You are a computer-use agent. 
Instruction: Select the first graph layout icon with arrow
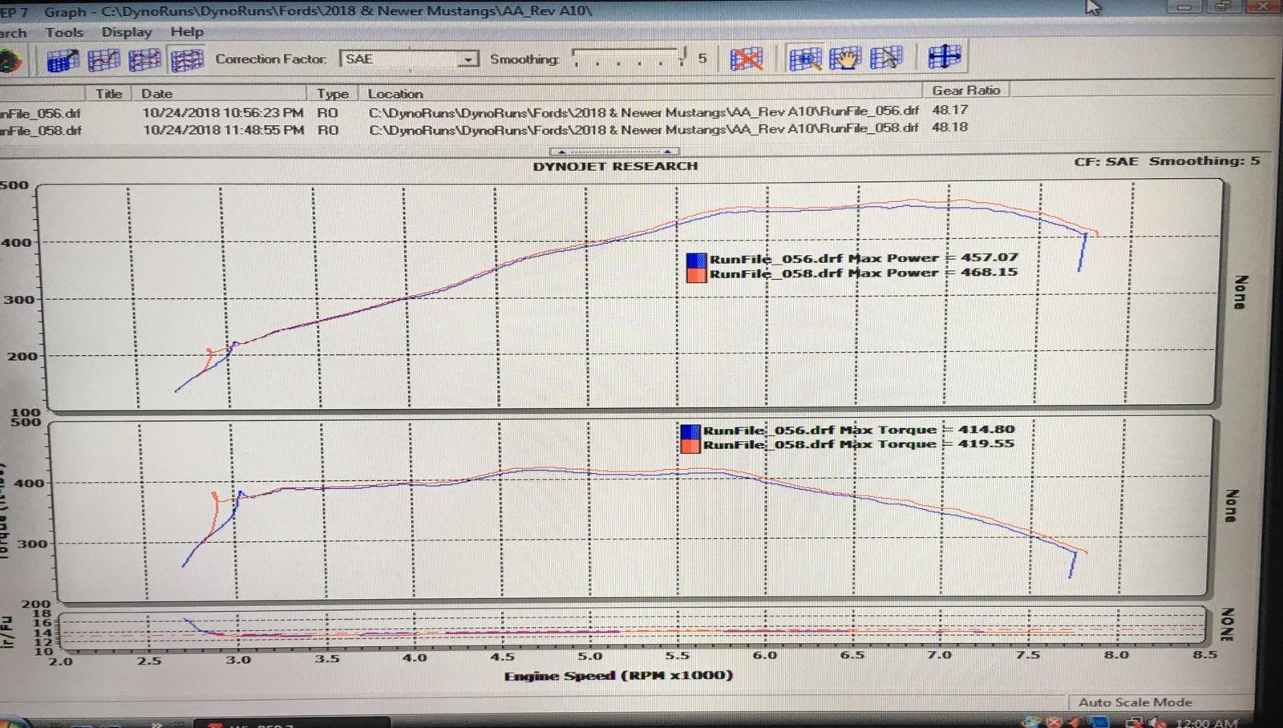tap(63, 60)
